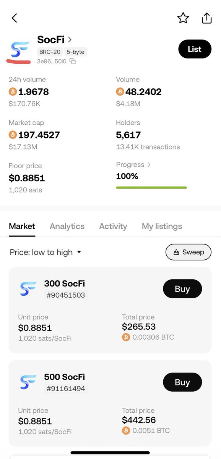
Task: Add SocFi to favorites with the star icon
Action: [x=183, y=18]
